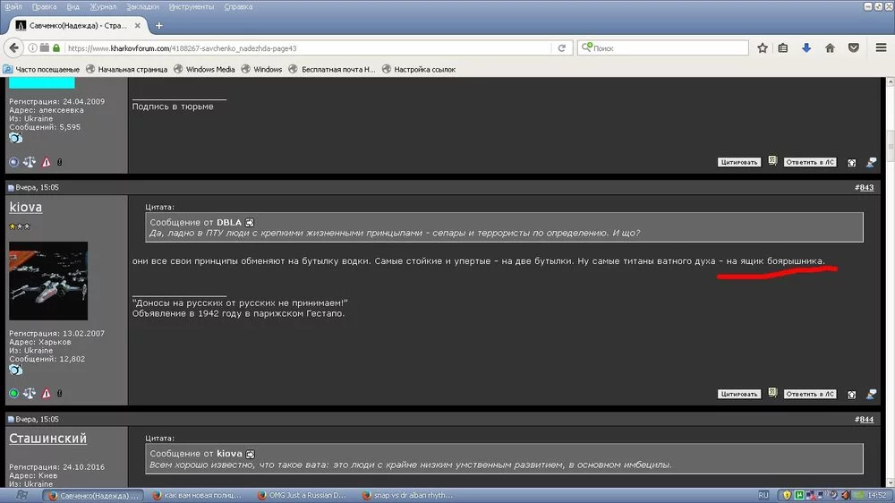
Task: Open Windows Media bookmark
Action: tap(204, 69)
